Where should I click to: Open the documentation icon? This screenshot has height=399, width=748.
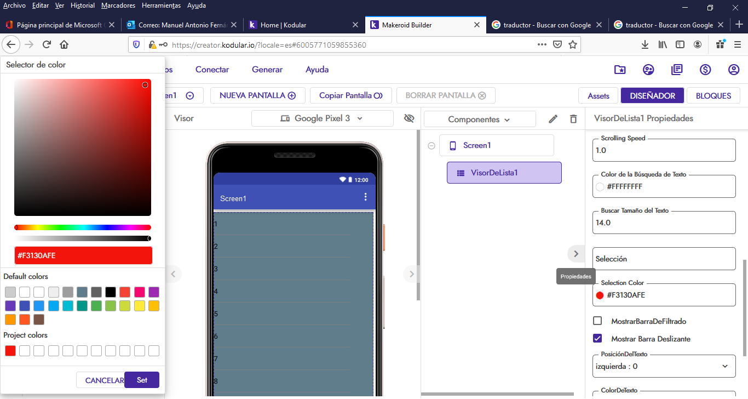click(677, 70)
